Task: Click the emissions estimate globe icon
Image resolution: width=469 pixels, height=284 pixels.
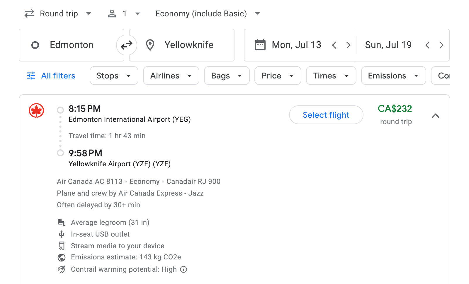Action: coord(61,257)
